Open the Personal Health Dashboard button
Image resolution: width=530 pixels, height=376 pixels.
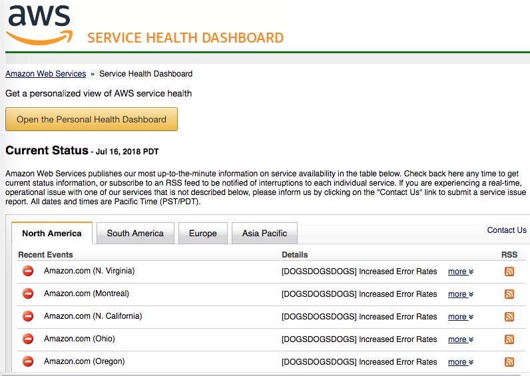click(91, 119)
